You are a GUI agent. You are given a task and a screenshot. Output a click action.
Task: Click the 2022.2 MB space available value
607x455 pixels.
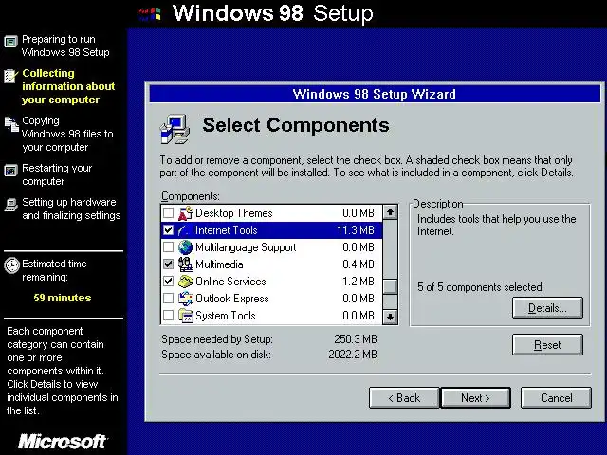click(353, 355)
